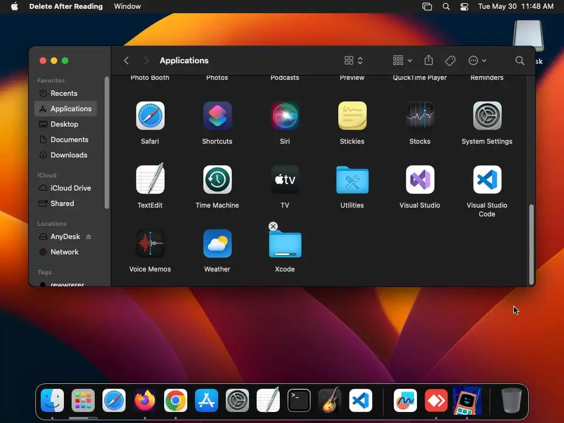Image resolution: width=564 pixels, height=423 pixels.
Task: Open the robot game app in Dock
Action: coord(467,400)
